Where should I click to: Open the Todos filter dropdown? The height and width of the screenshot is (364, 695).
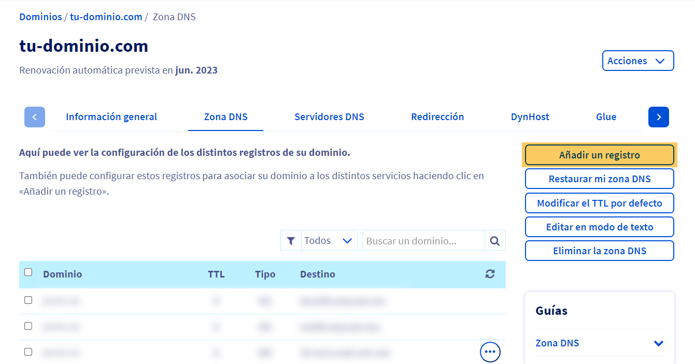[329, 241]
